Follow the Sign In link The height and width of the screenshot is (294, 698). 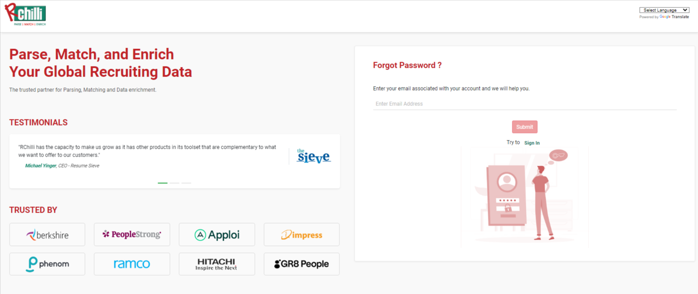532,143
